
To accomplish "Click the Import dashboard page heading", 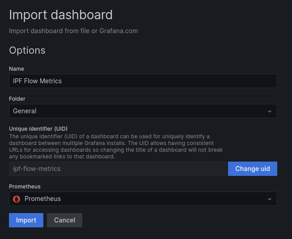I will coord(61,15).
